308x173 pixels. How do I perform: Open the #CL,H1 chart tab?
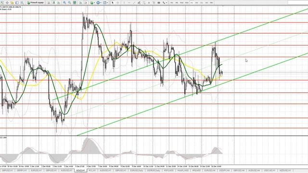(x=92, y=171)
